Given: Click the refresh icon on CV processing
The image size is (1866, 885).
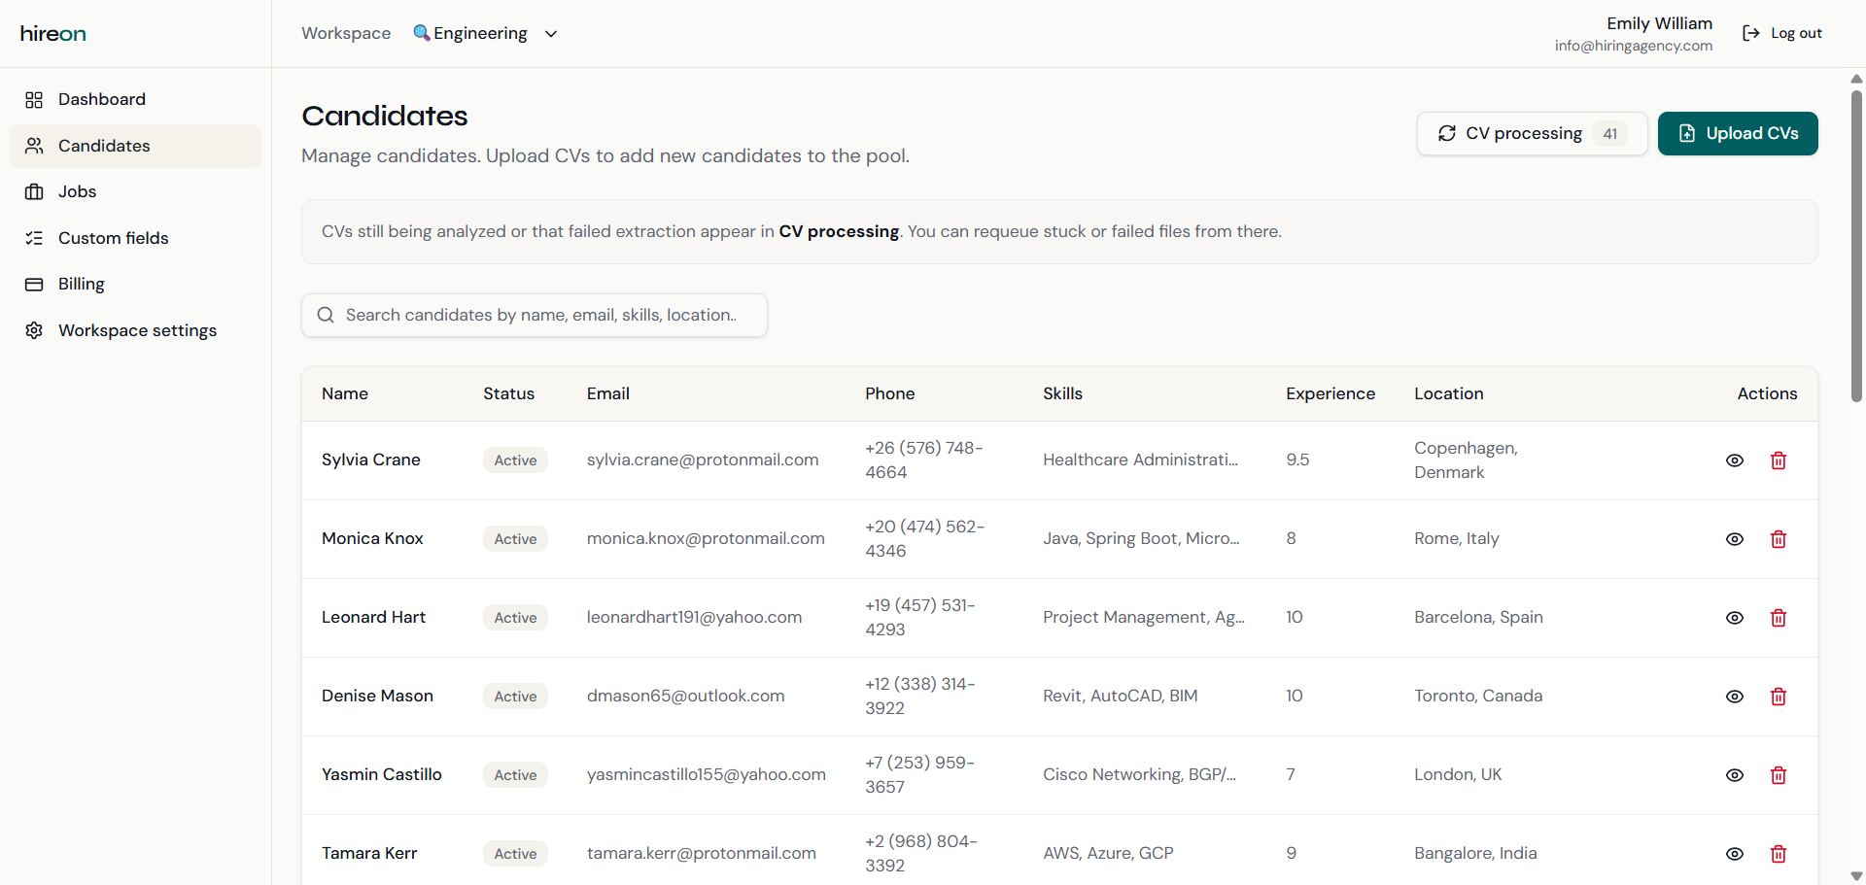Looking at the screenshot, I should pos(1447,133).
